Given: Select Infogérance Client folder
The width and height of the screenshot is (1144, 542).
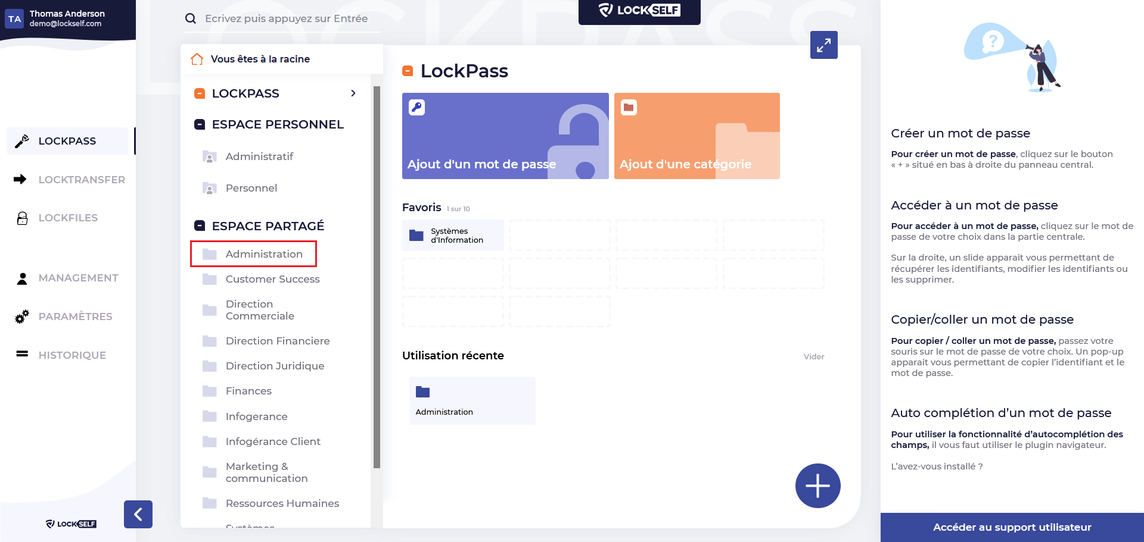Looking at the screenshot, I should pyautogui.click(x=273, y=441).
